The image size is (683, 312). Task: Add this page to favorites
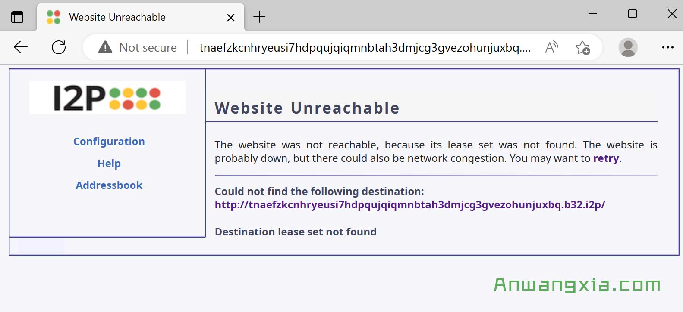582,47
